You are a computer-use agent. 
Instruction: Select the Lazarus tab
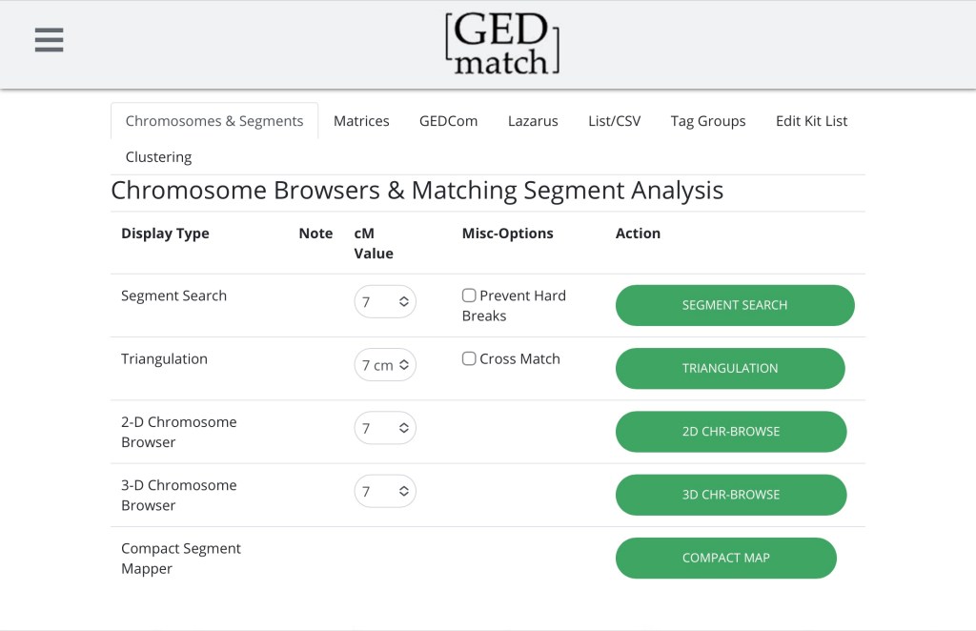tap(533, 121)
